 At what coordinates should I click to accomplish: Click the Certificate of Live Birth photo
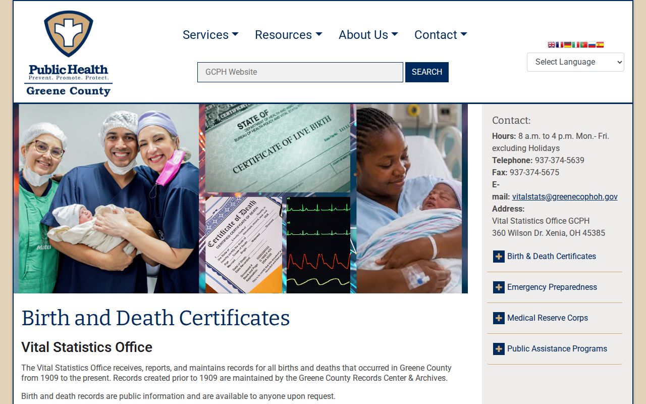pyautogui.click(x=278, y=148)
